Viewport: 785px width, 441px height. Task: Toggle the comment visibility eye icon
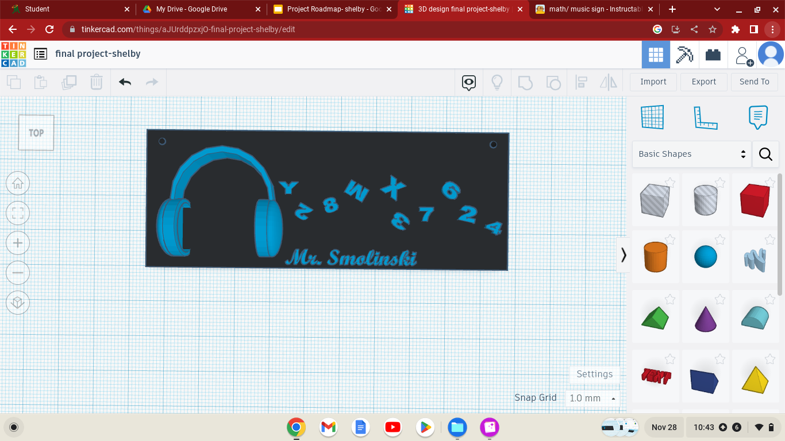pos(468,82)
